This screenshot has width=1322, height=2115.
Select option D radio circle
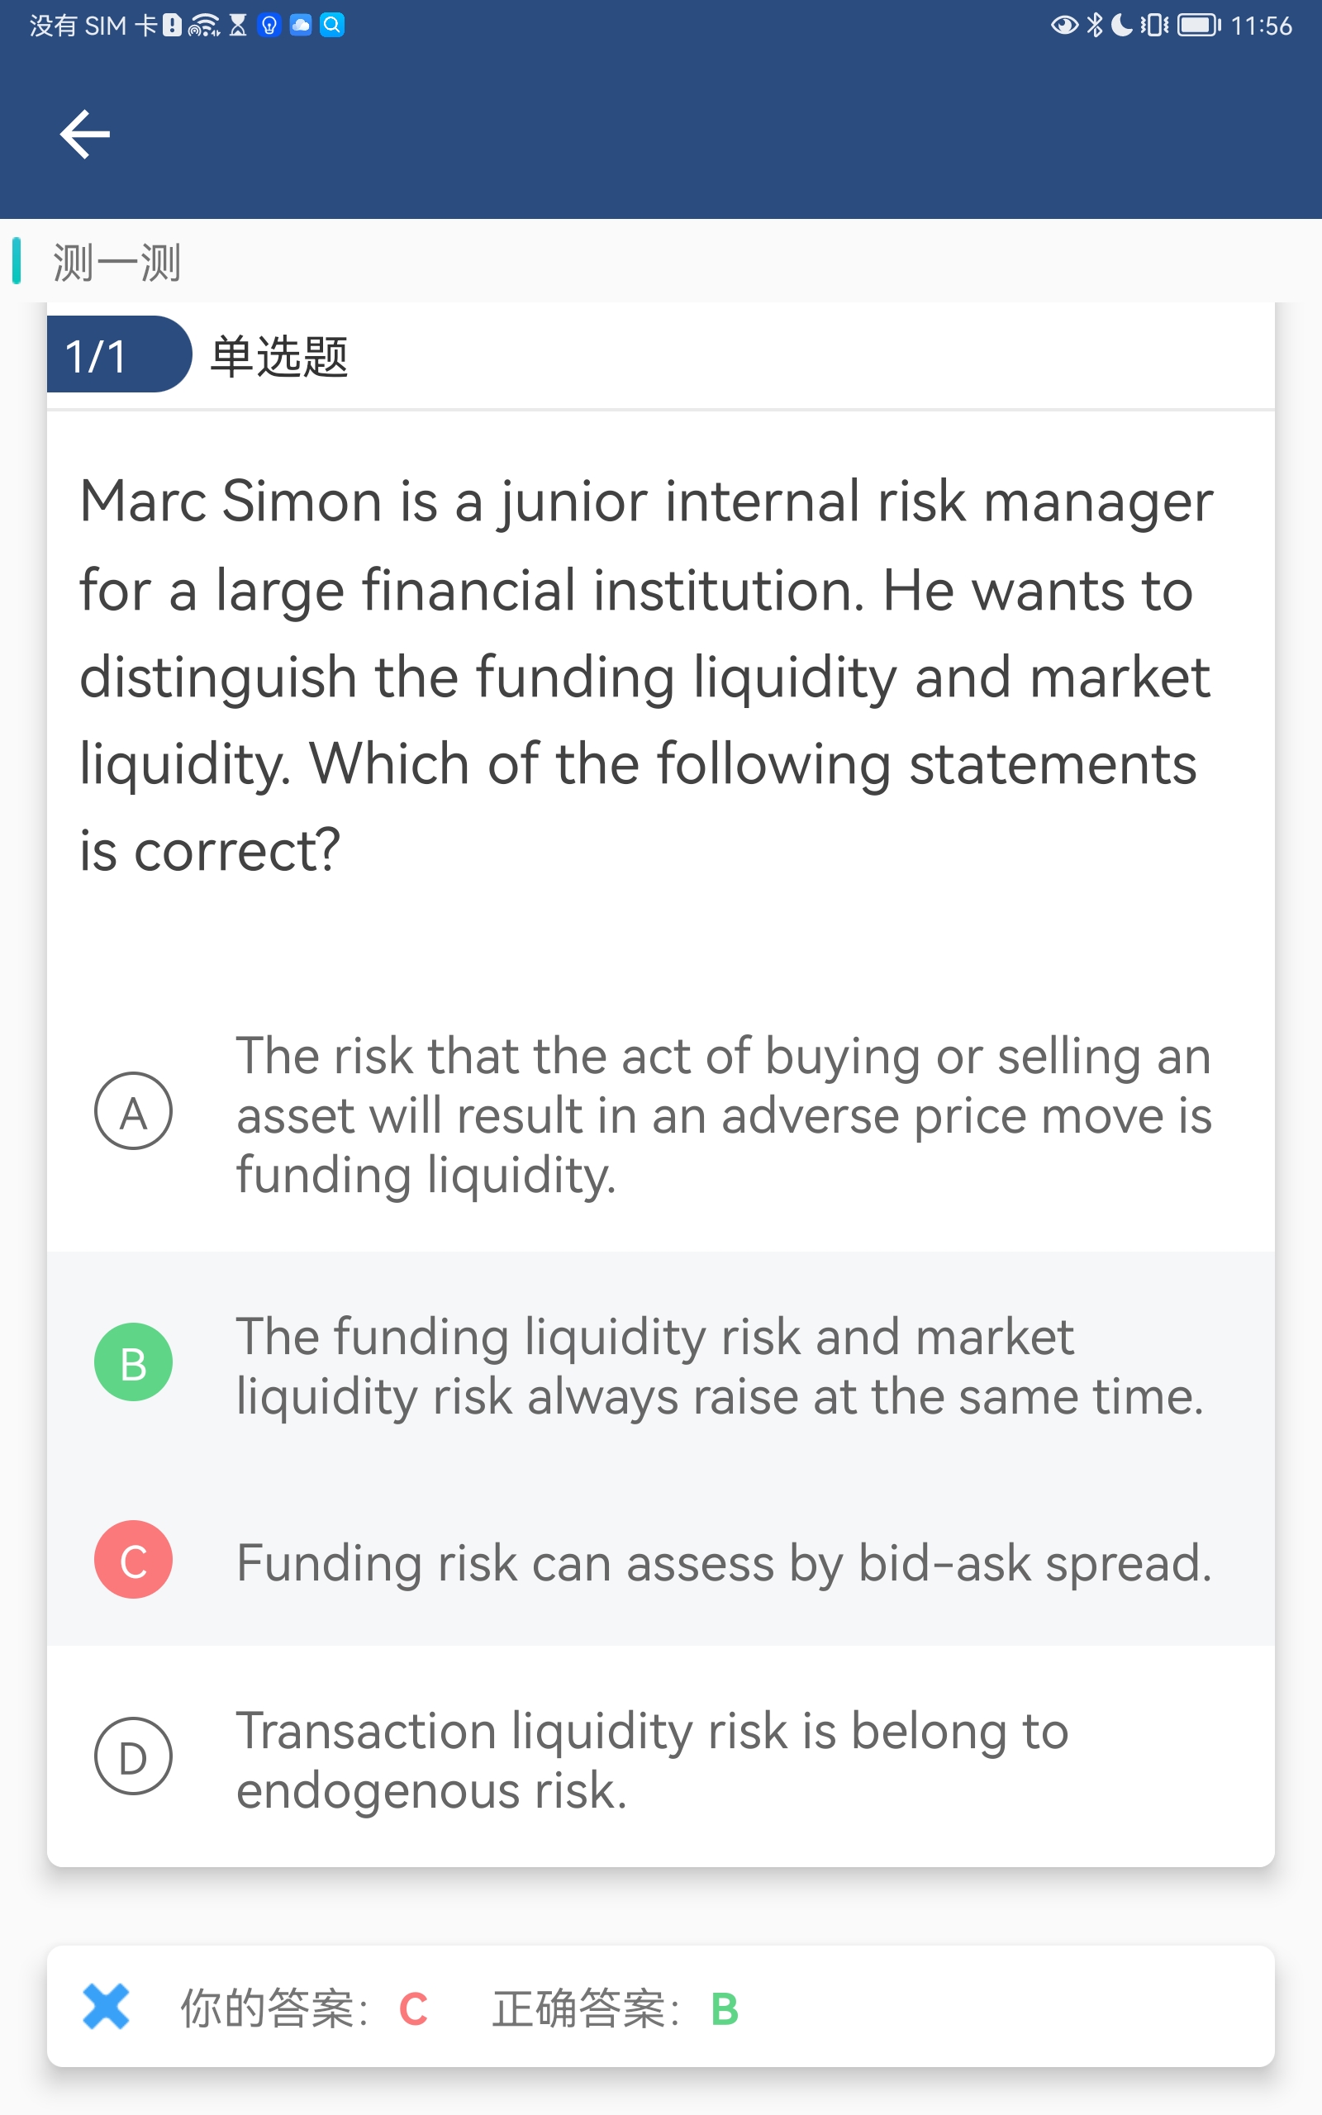click(x=133, y=1756)
